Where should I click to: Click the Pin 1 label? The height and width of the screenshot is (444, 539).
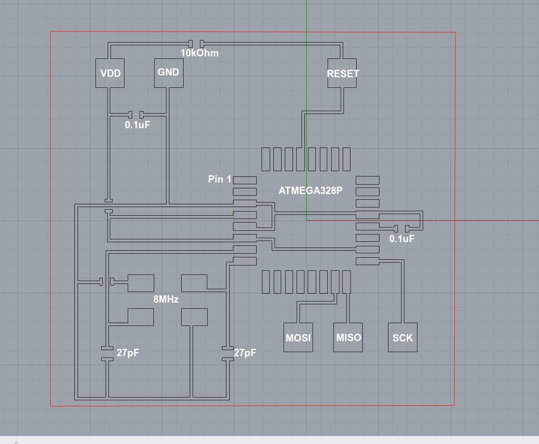(220, 178)
